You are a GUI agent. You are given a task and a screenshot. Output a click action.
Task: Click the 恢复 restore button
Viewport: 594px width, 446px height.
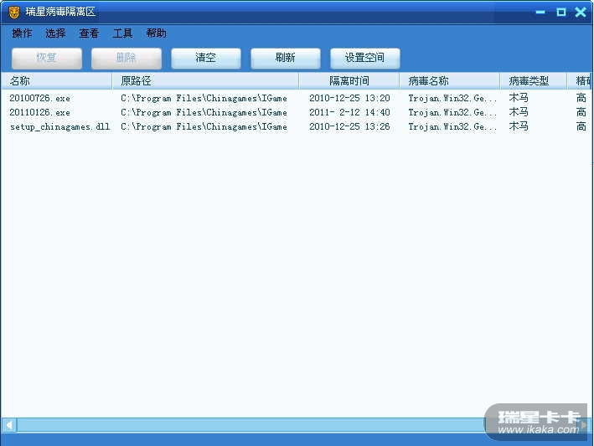pos(47,59)
